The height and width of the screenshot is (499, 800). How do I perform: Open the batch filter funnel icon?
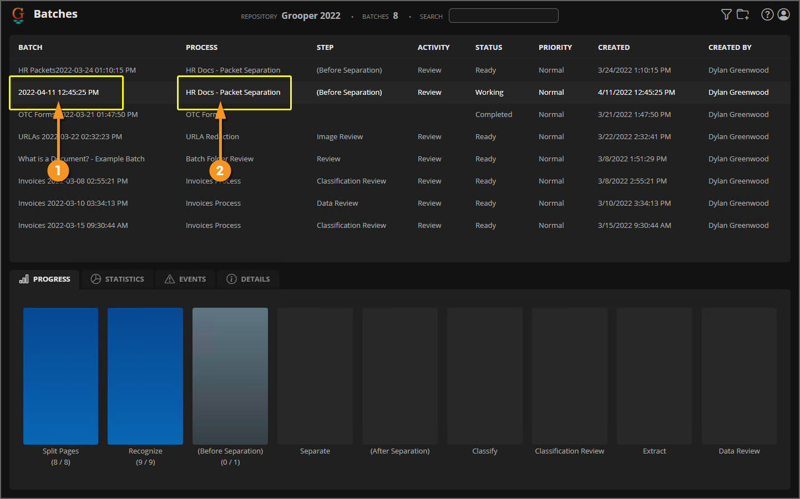click(726, 14)
